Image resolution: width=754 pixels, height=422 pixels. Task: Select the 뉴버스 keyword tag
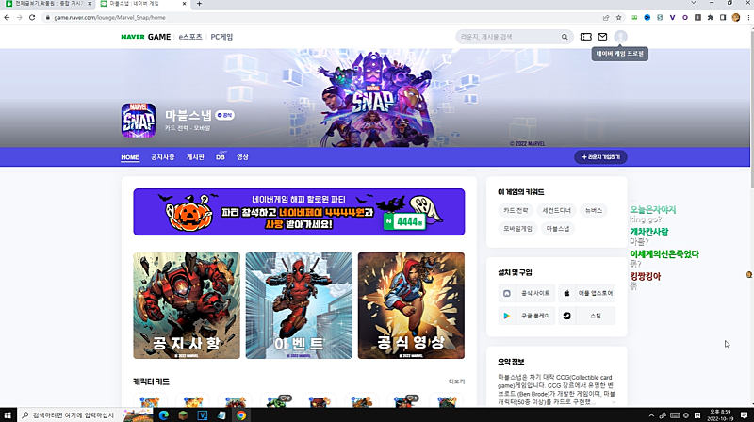click(x=594, y=210)
